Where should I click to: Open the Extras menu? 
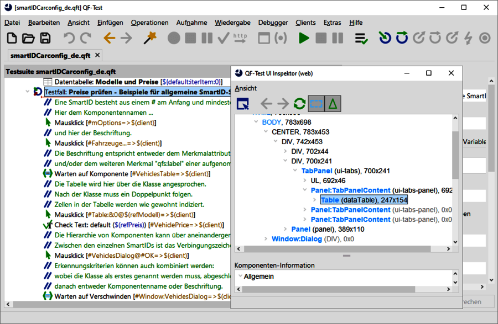(x=332, y=23)
